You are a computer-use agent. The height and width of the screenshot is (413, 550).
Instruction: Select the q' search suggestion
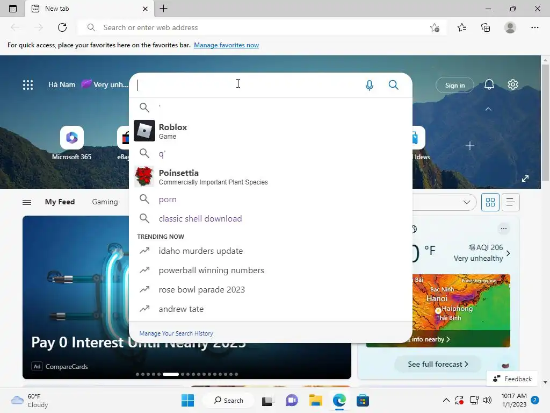[x=271, y=153]
